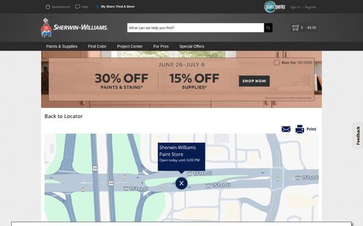Open the Help chat bubble icon
This screenshot has width=363, height=226.
pos(78,7)
